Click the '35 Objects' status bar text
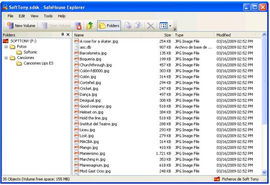Image resolution: width=270 pixels, height=185 pixels. click(36, 179)
